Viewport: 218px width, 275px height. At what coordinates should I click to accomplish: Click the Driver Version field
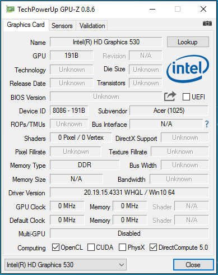[x=129, y=192]
